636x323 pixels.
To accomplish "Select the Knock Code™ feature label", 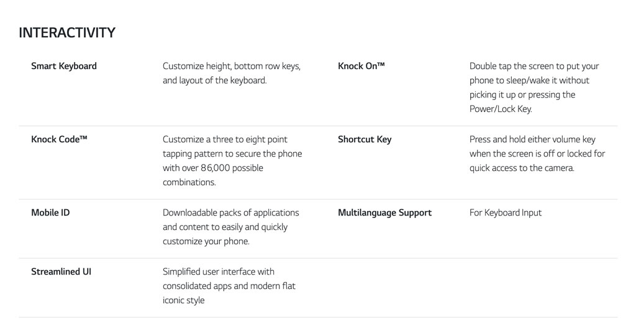I will [x=59, y=139].
